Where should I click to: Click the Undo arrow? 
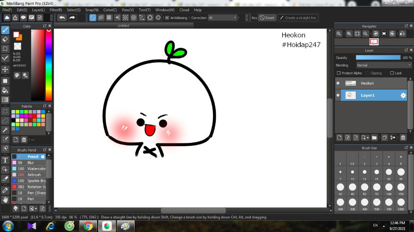(62, 18)
